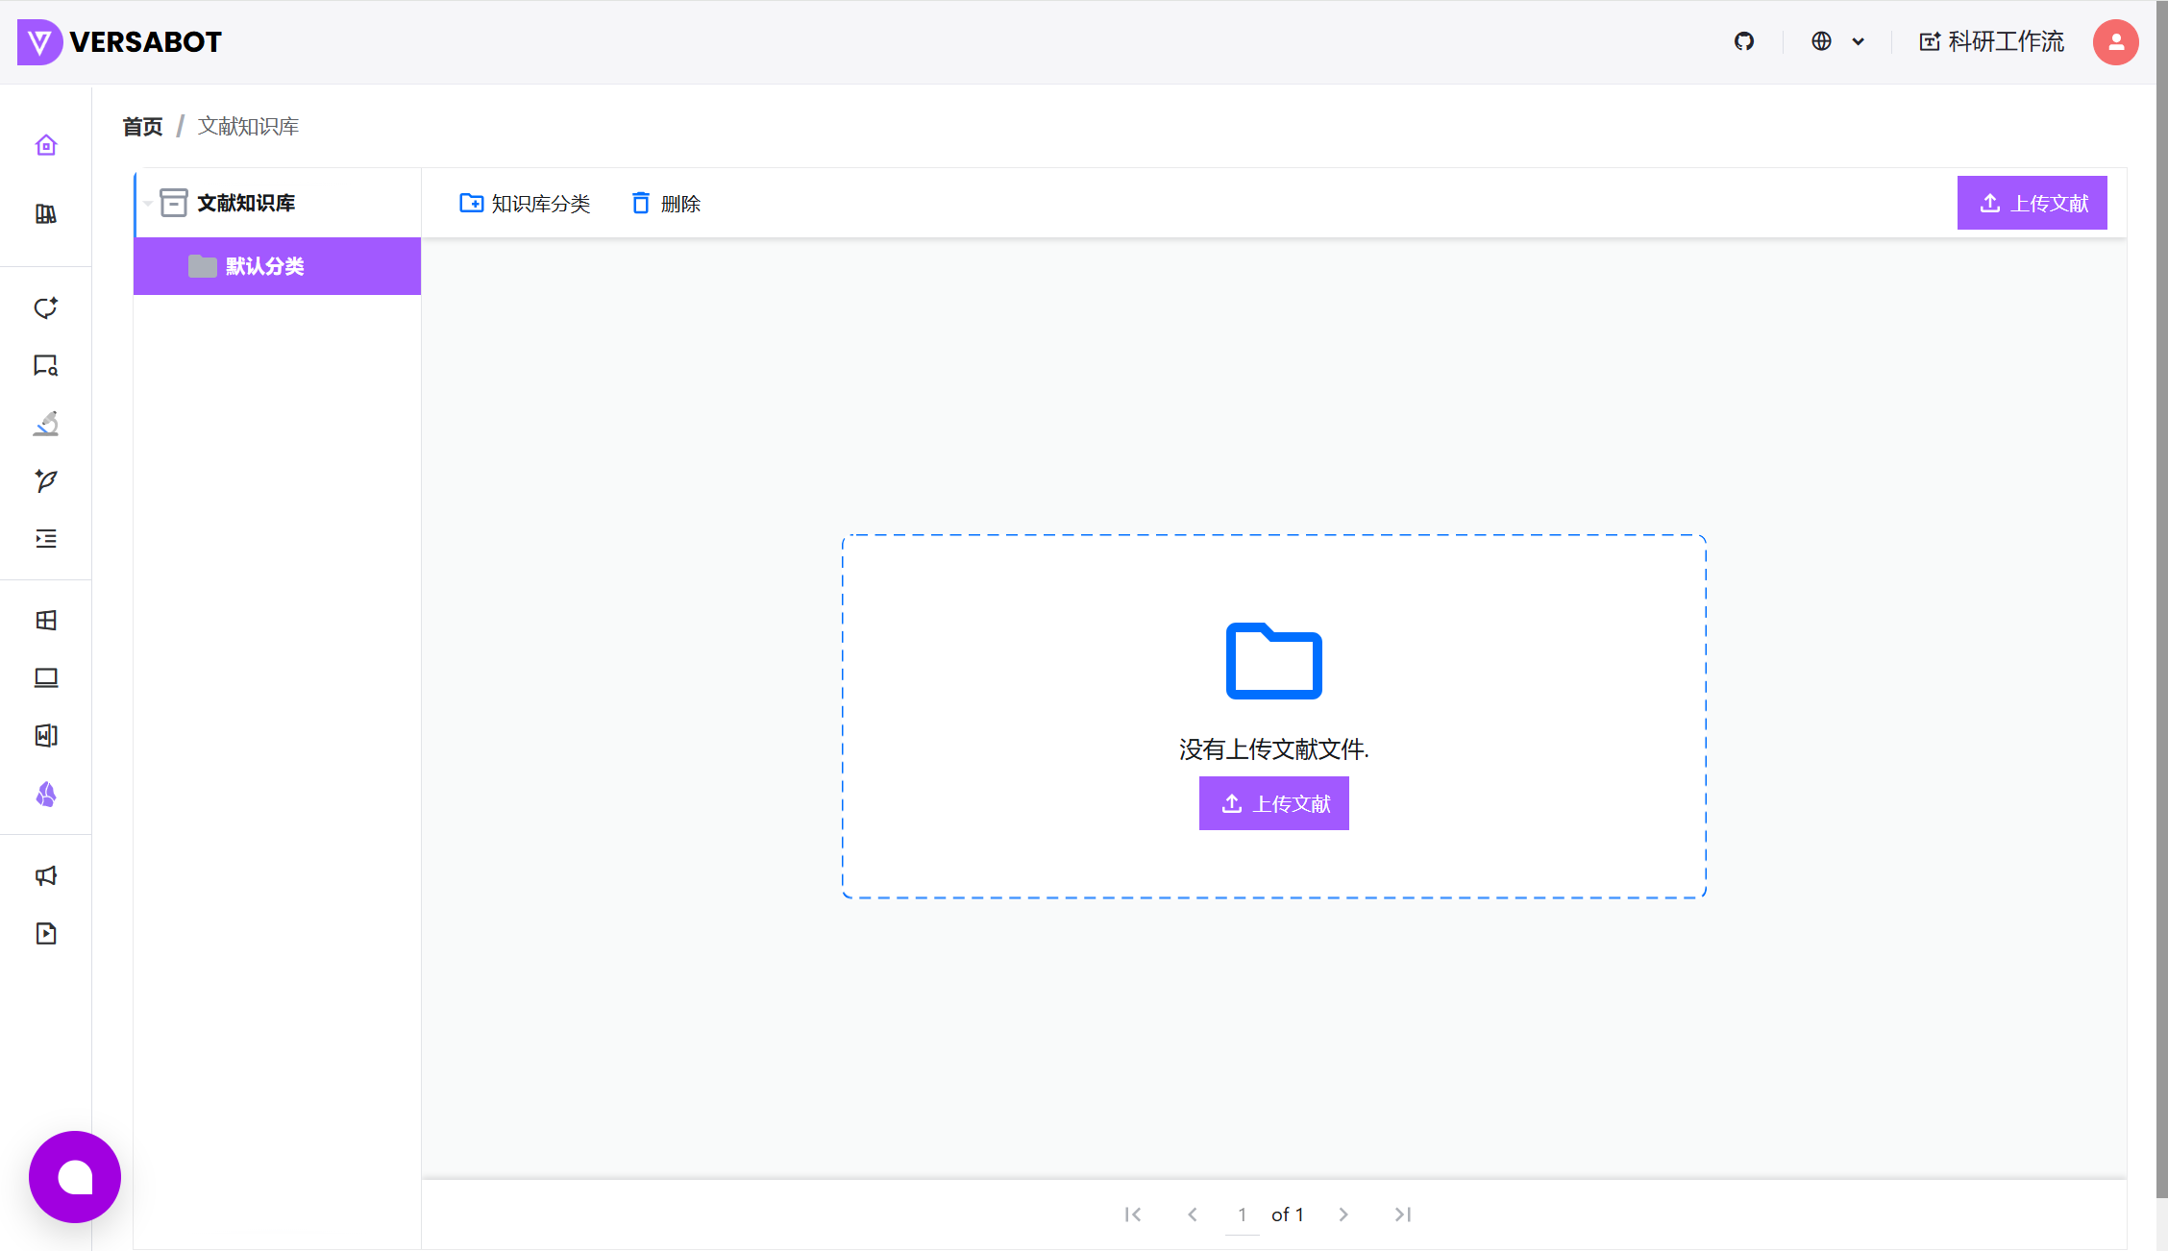Image resolution: width=2168 pixels, height=1251 pixels.
Task: Click the home icon in the sidebar
Action: click(x=46, y=145)
